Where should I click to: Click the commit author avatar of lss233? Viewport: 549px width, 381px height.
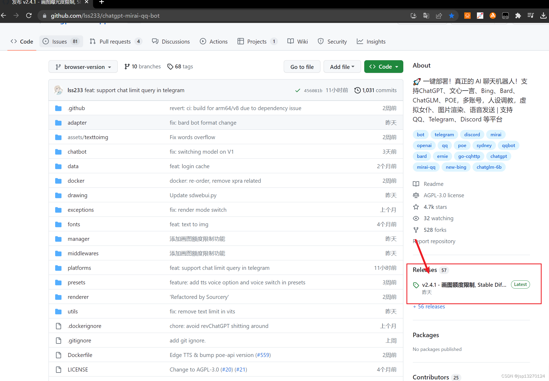point(58,90)
